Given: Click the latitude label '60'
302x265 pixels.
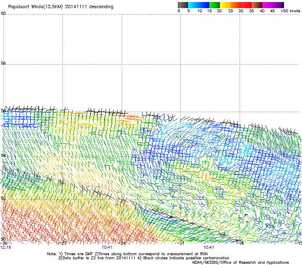Looking at the screenshot, I should [3, 13].
